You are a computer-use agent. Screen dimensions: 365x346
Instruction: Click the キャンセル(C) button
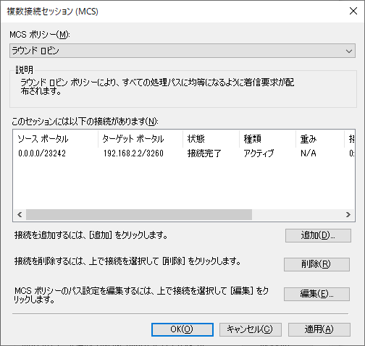(x=251, y=329)
